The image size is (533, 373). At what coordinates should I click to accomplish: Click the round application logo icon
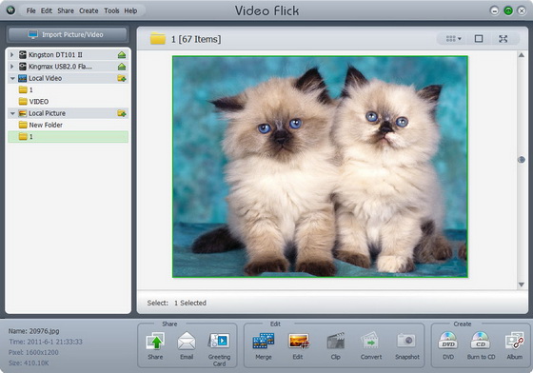pos(10,10)
